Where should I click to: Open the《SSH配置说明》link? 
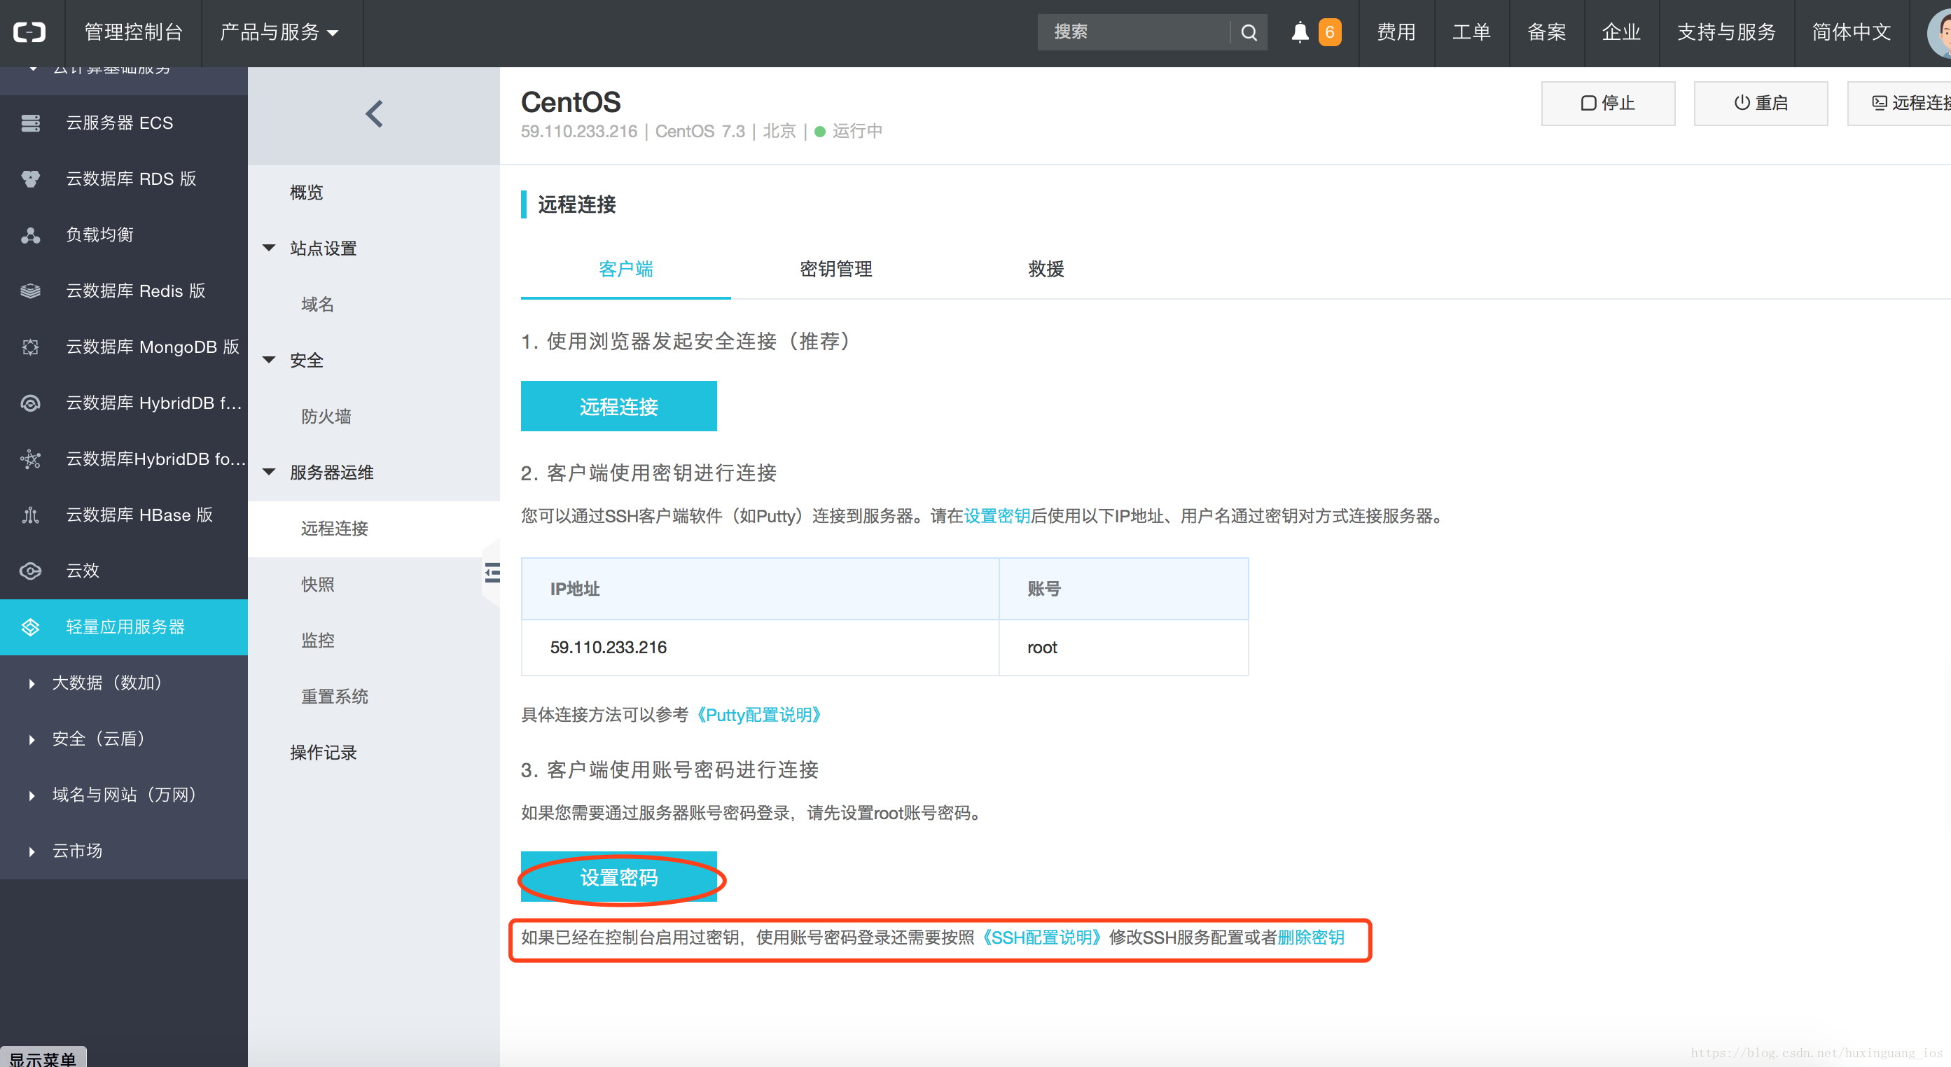tap(1042, 937)
